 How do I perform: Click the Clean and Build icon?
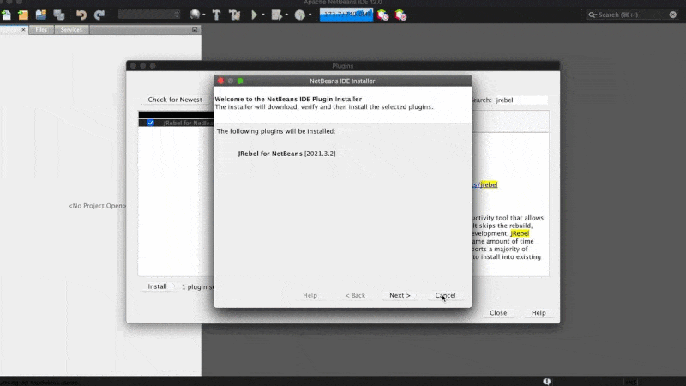coord(234,15)
